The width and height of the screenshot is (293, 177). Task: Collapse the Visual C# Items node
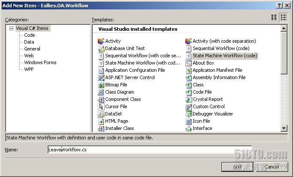[x=11, y=28]
